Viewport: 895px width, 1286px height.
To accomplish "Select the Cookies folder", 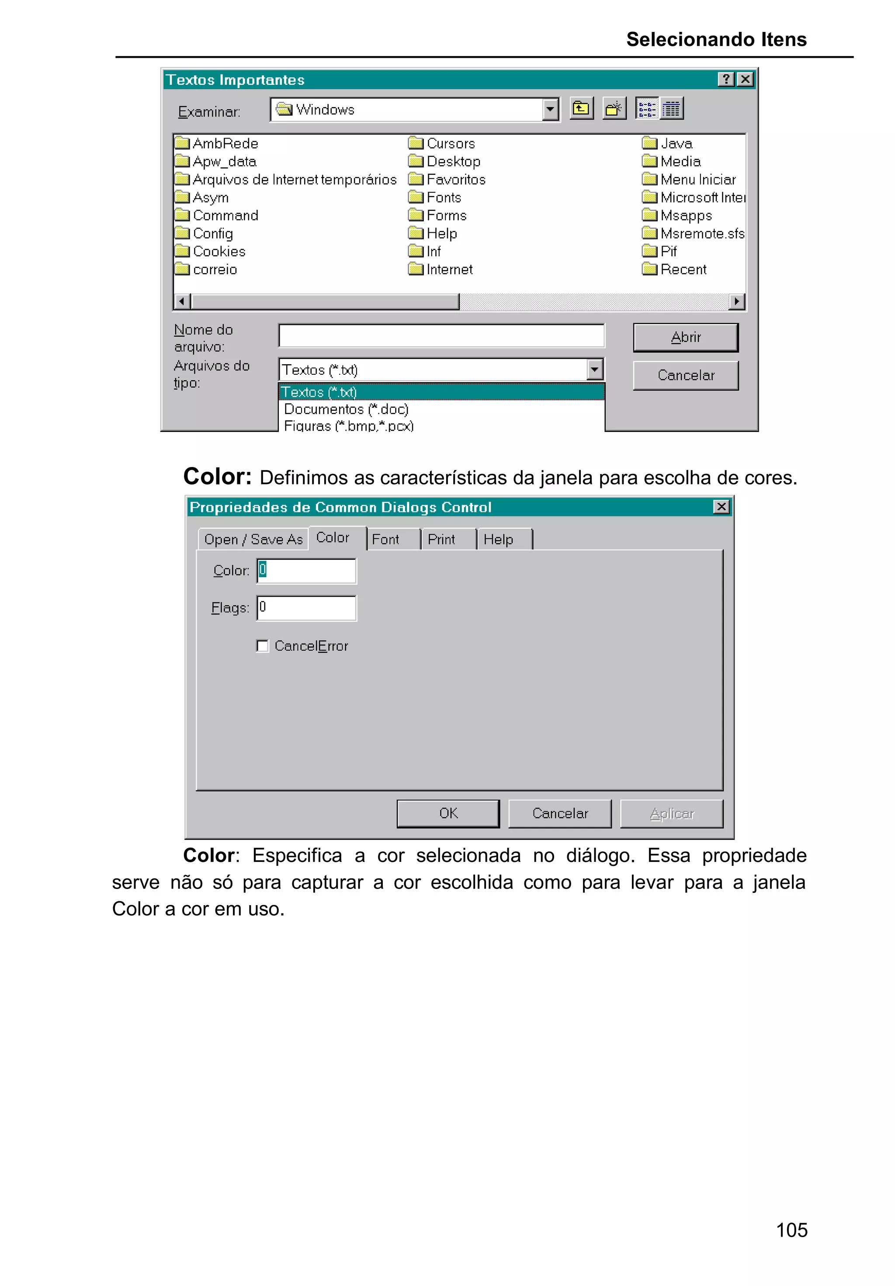I will pos(219,251).
